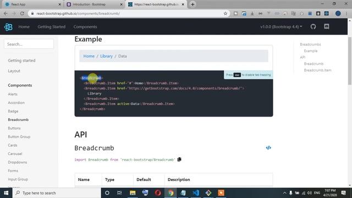This screenshot has width=352, height=198.
Task: Jump to API in page contents
Action: tap(302, 57)
